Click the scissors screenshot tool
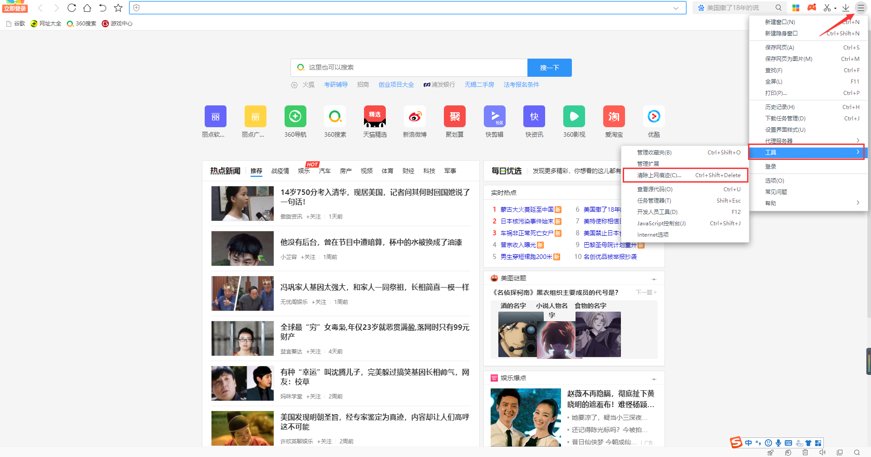This screenshot has width=871, height=457. coord(827,8)
